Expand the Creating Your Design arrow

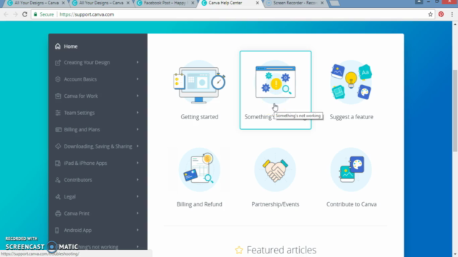pyautogui.click(x=137, y=62)
